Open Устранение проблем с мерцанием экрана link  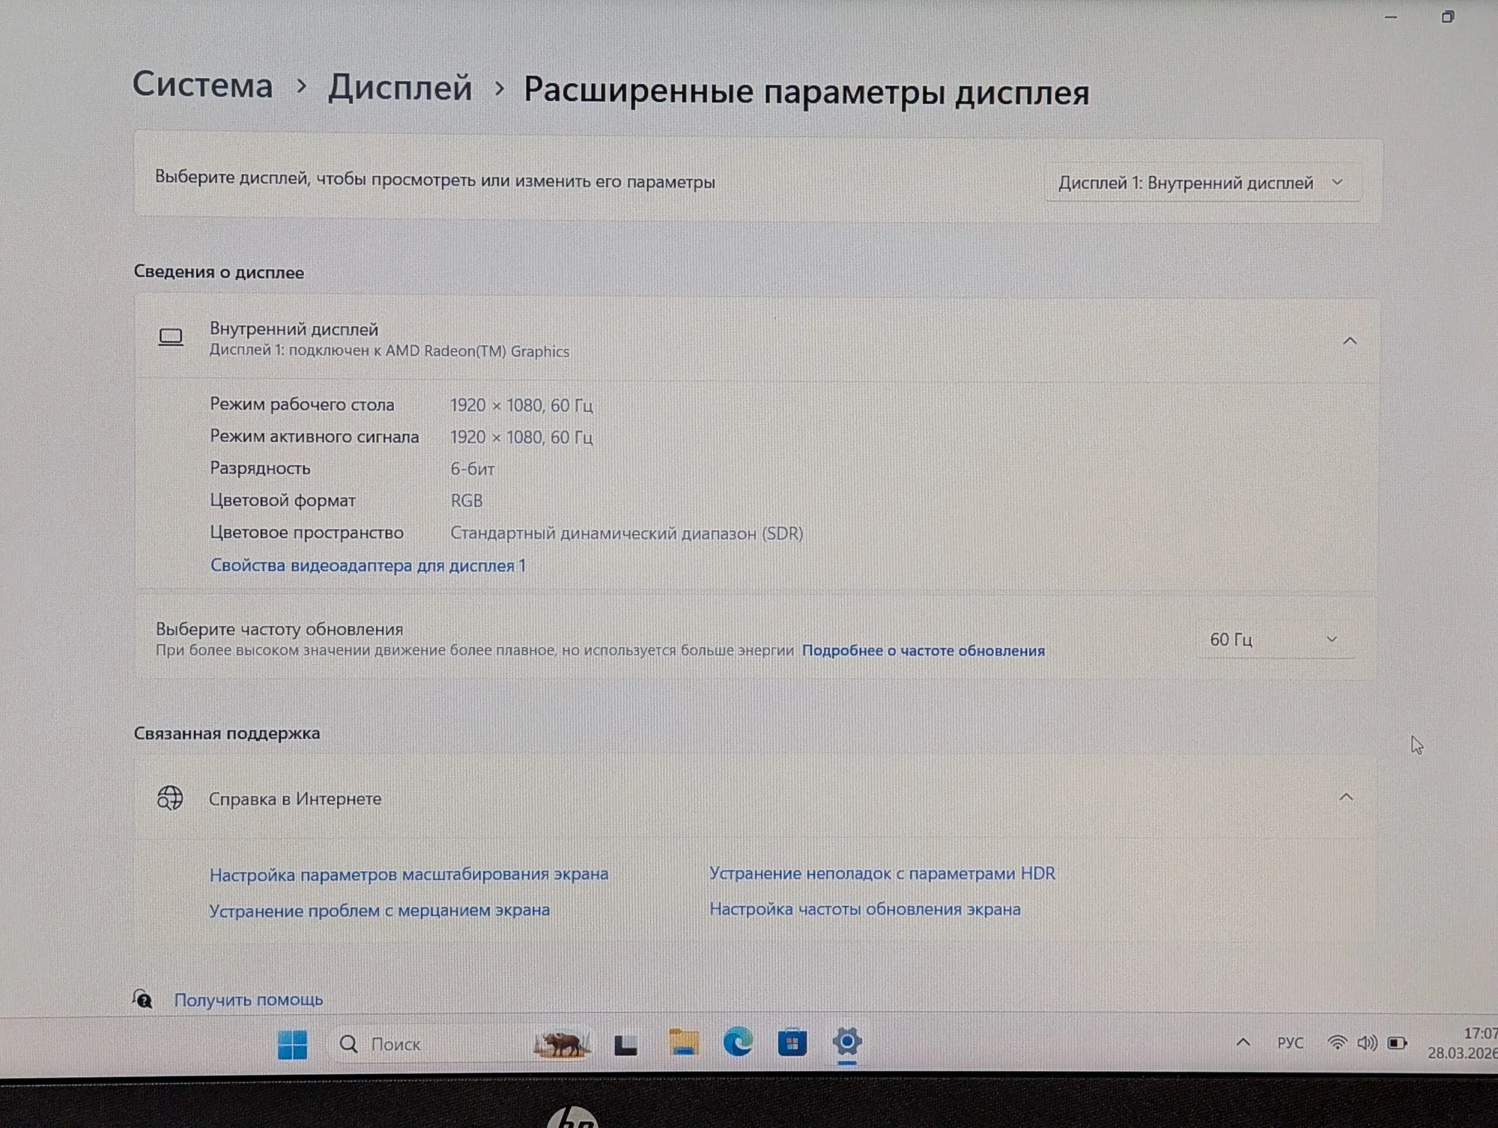coord(379,910)
